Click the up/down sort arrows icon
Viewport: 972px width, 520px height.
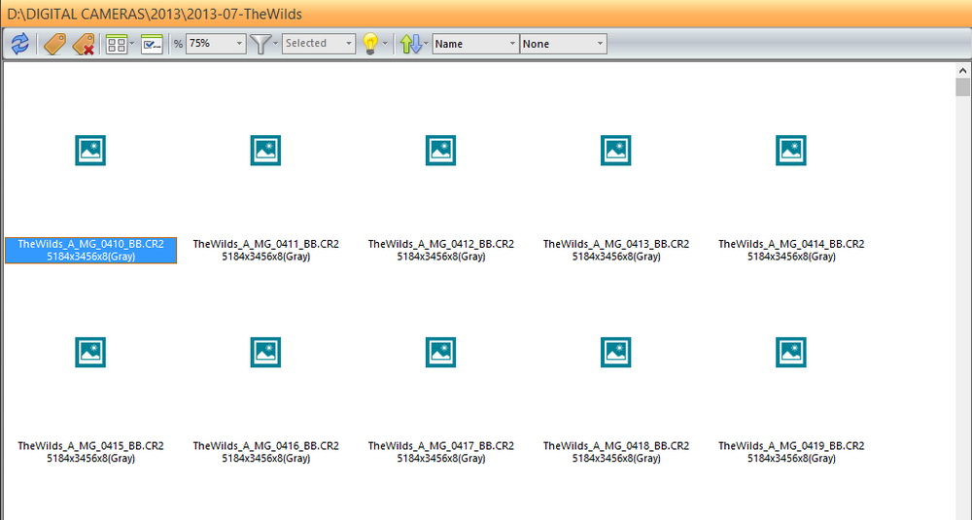(x=410, y=44)
